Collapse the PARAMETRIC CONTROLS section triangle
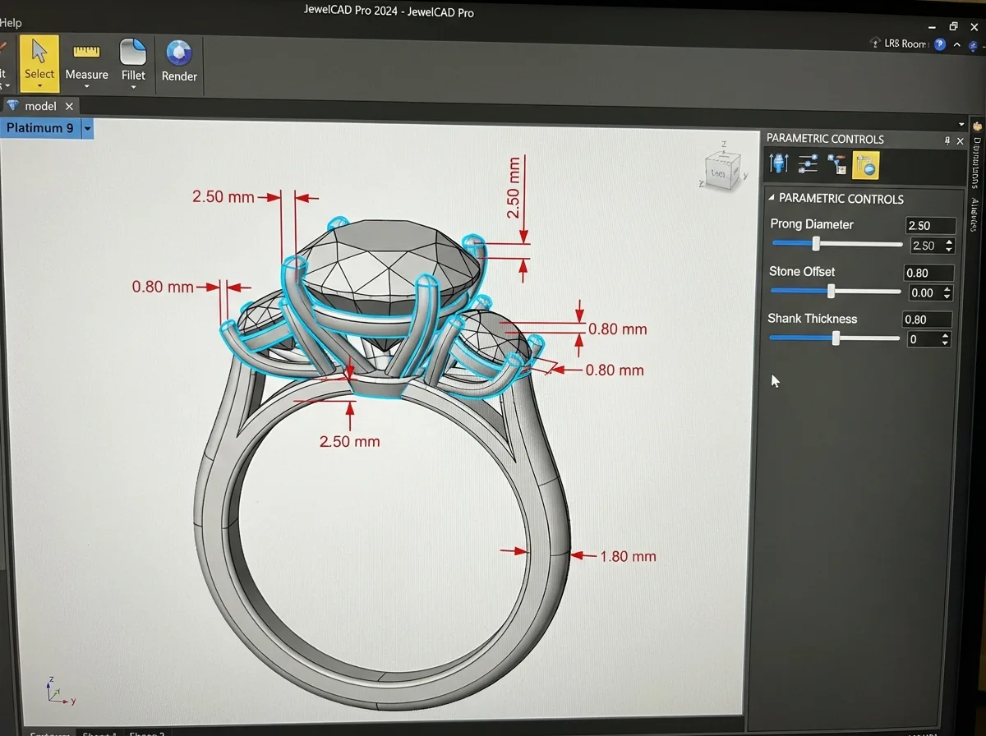986x736 pixels. pos(771,198)
